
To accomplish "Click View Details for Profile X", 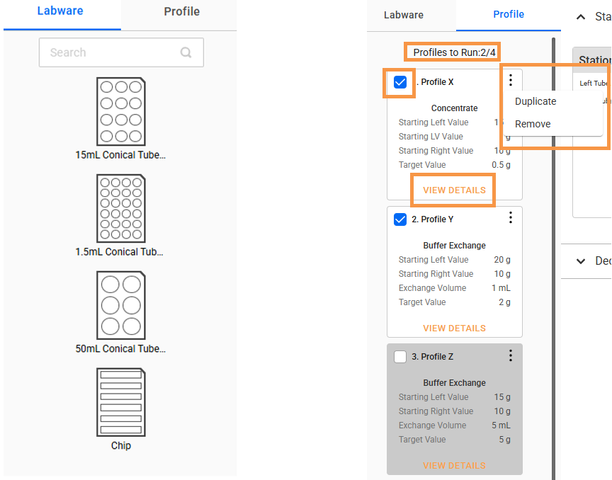I will (x=454, y=190).
